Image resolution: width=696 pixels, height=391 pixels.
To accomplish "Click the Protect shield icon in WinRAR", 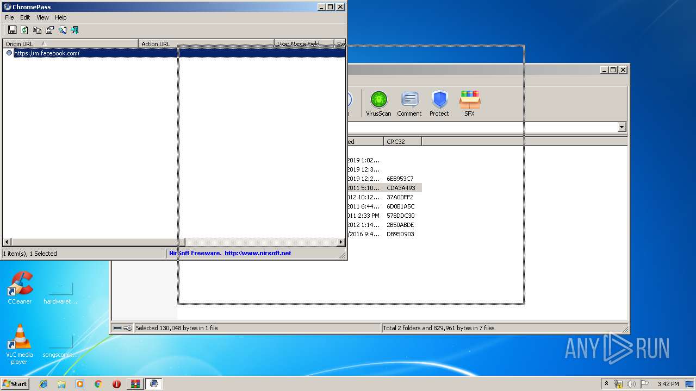I will pos(439,104).
